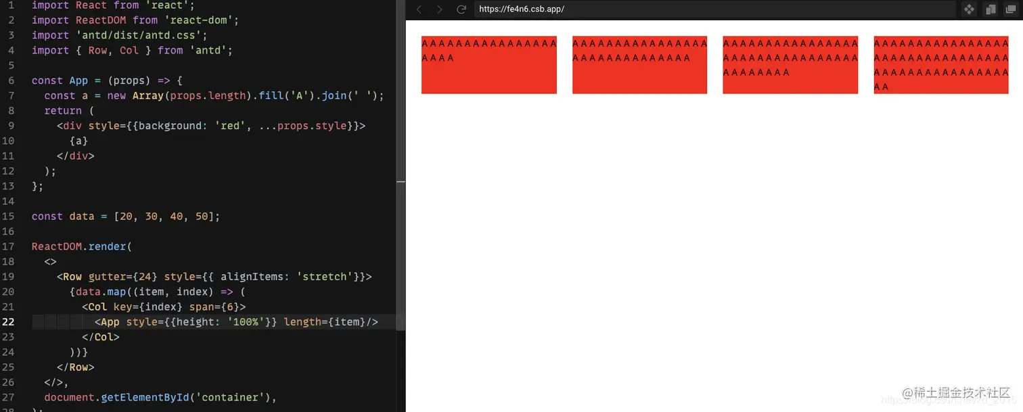Click the editor vertical scrollbar marker
This screenshot has width=1023, height=412.
tap(401, 182)
